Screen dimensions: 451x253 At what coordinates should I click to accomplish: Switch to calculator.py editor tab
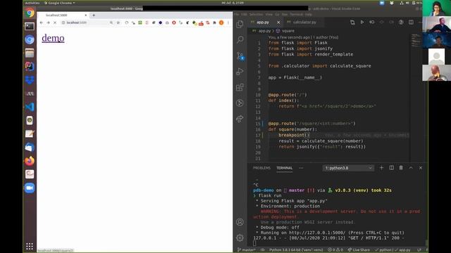pos(304,22)
